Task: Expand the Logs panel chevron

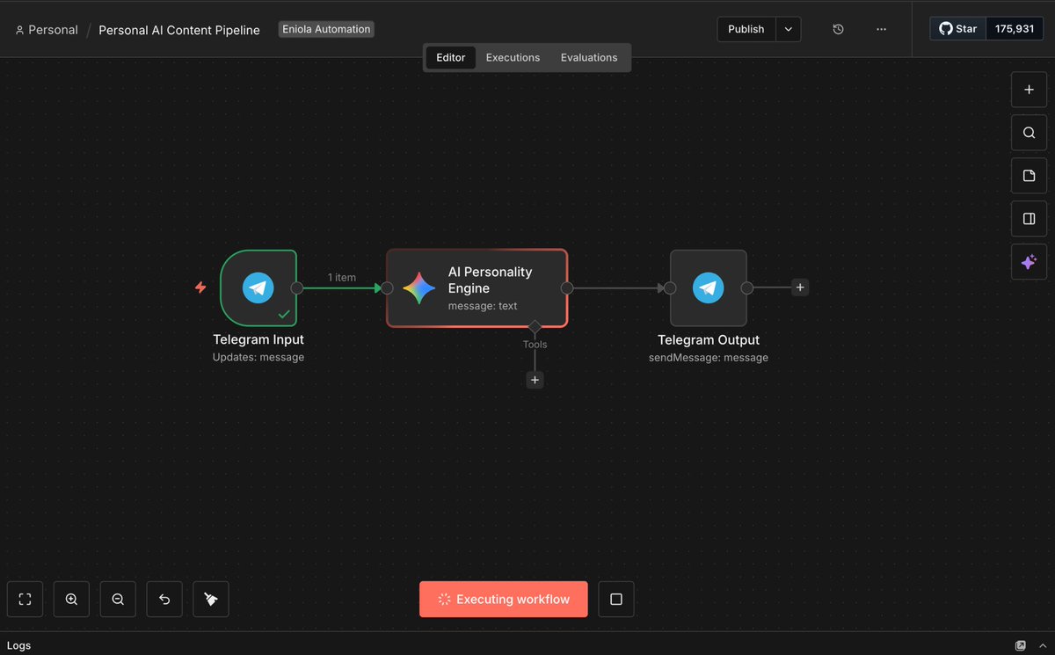Action: [1042, 645]
